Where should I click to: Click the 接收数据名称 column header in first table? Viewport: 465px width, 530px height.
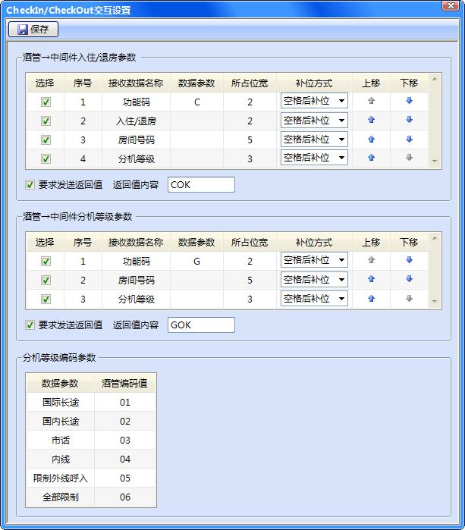pos(136,83)
